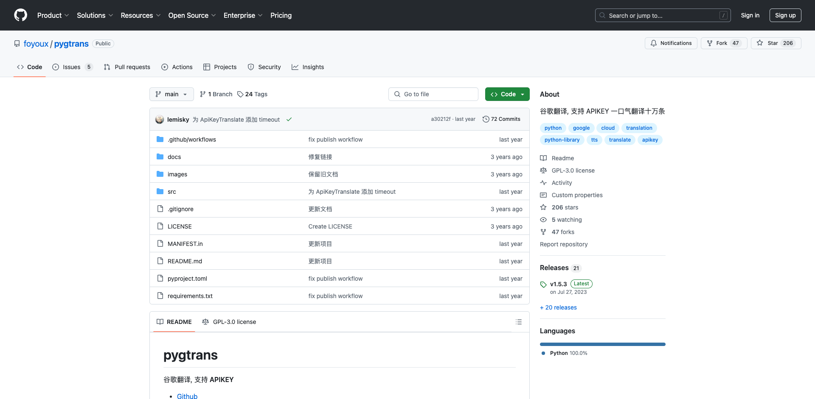Screen dimensions: 815x399
Task: Expand the Product menu
Action: 53,15
